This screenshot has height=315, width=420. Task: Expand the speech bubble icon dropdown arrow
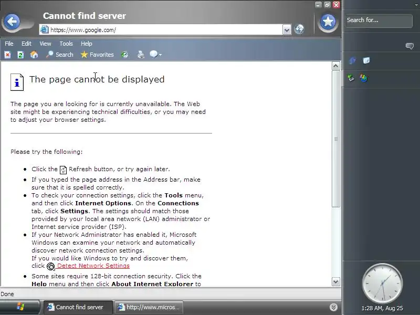(160, 55)
